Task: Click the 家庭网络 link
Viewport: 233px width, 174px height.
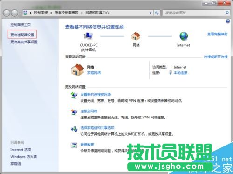Action: tap(94, 73)
